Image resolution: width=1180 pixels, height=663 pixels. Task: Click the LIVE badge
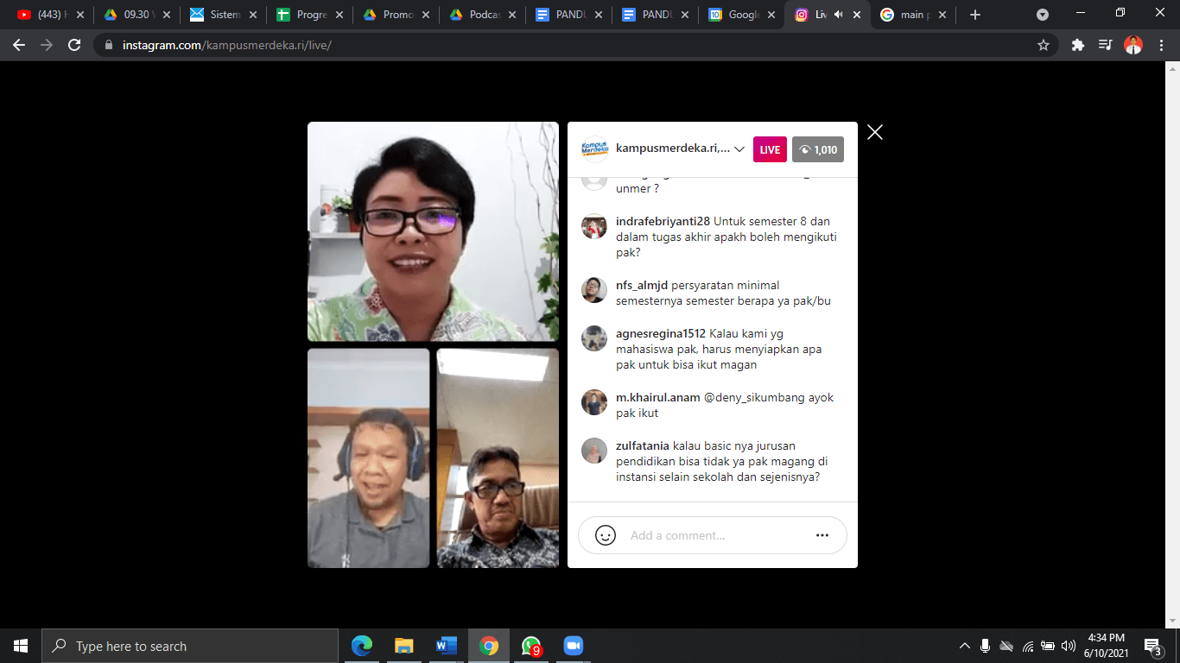[x=769, y=148]
